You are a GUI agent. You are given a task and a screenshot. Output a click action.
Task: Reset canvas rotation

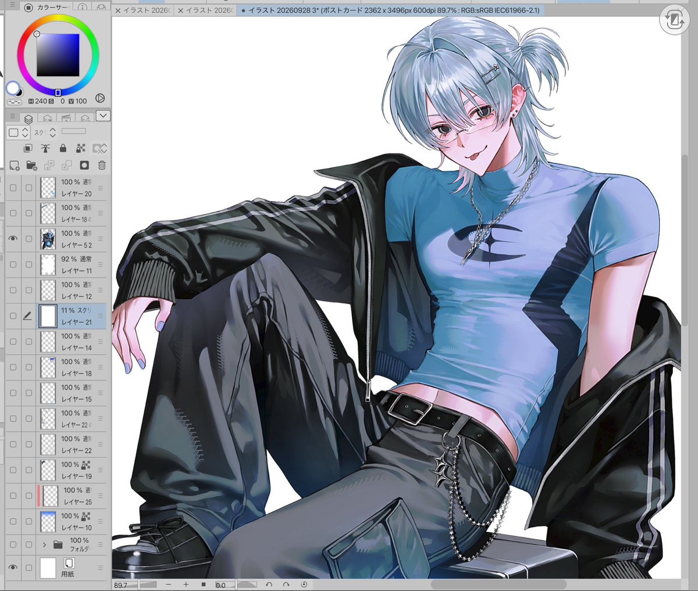(304, 585)
